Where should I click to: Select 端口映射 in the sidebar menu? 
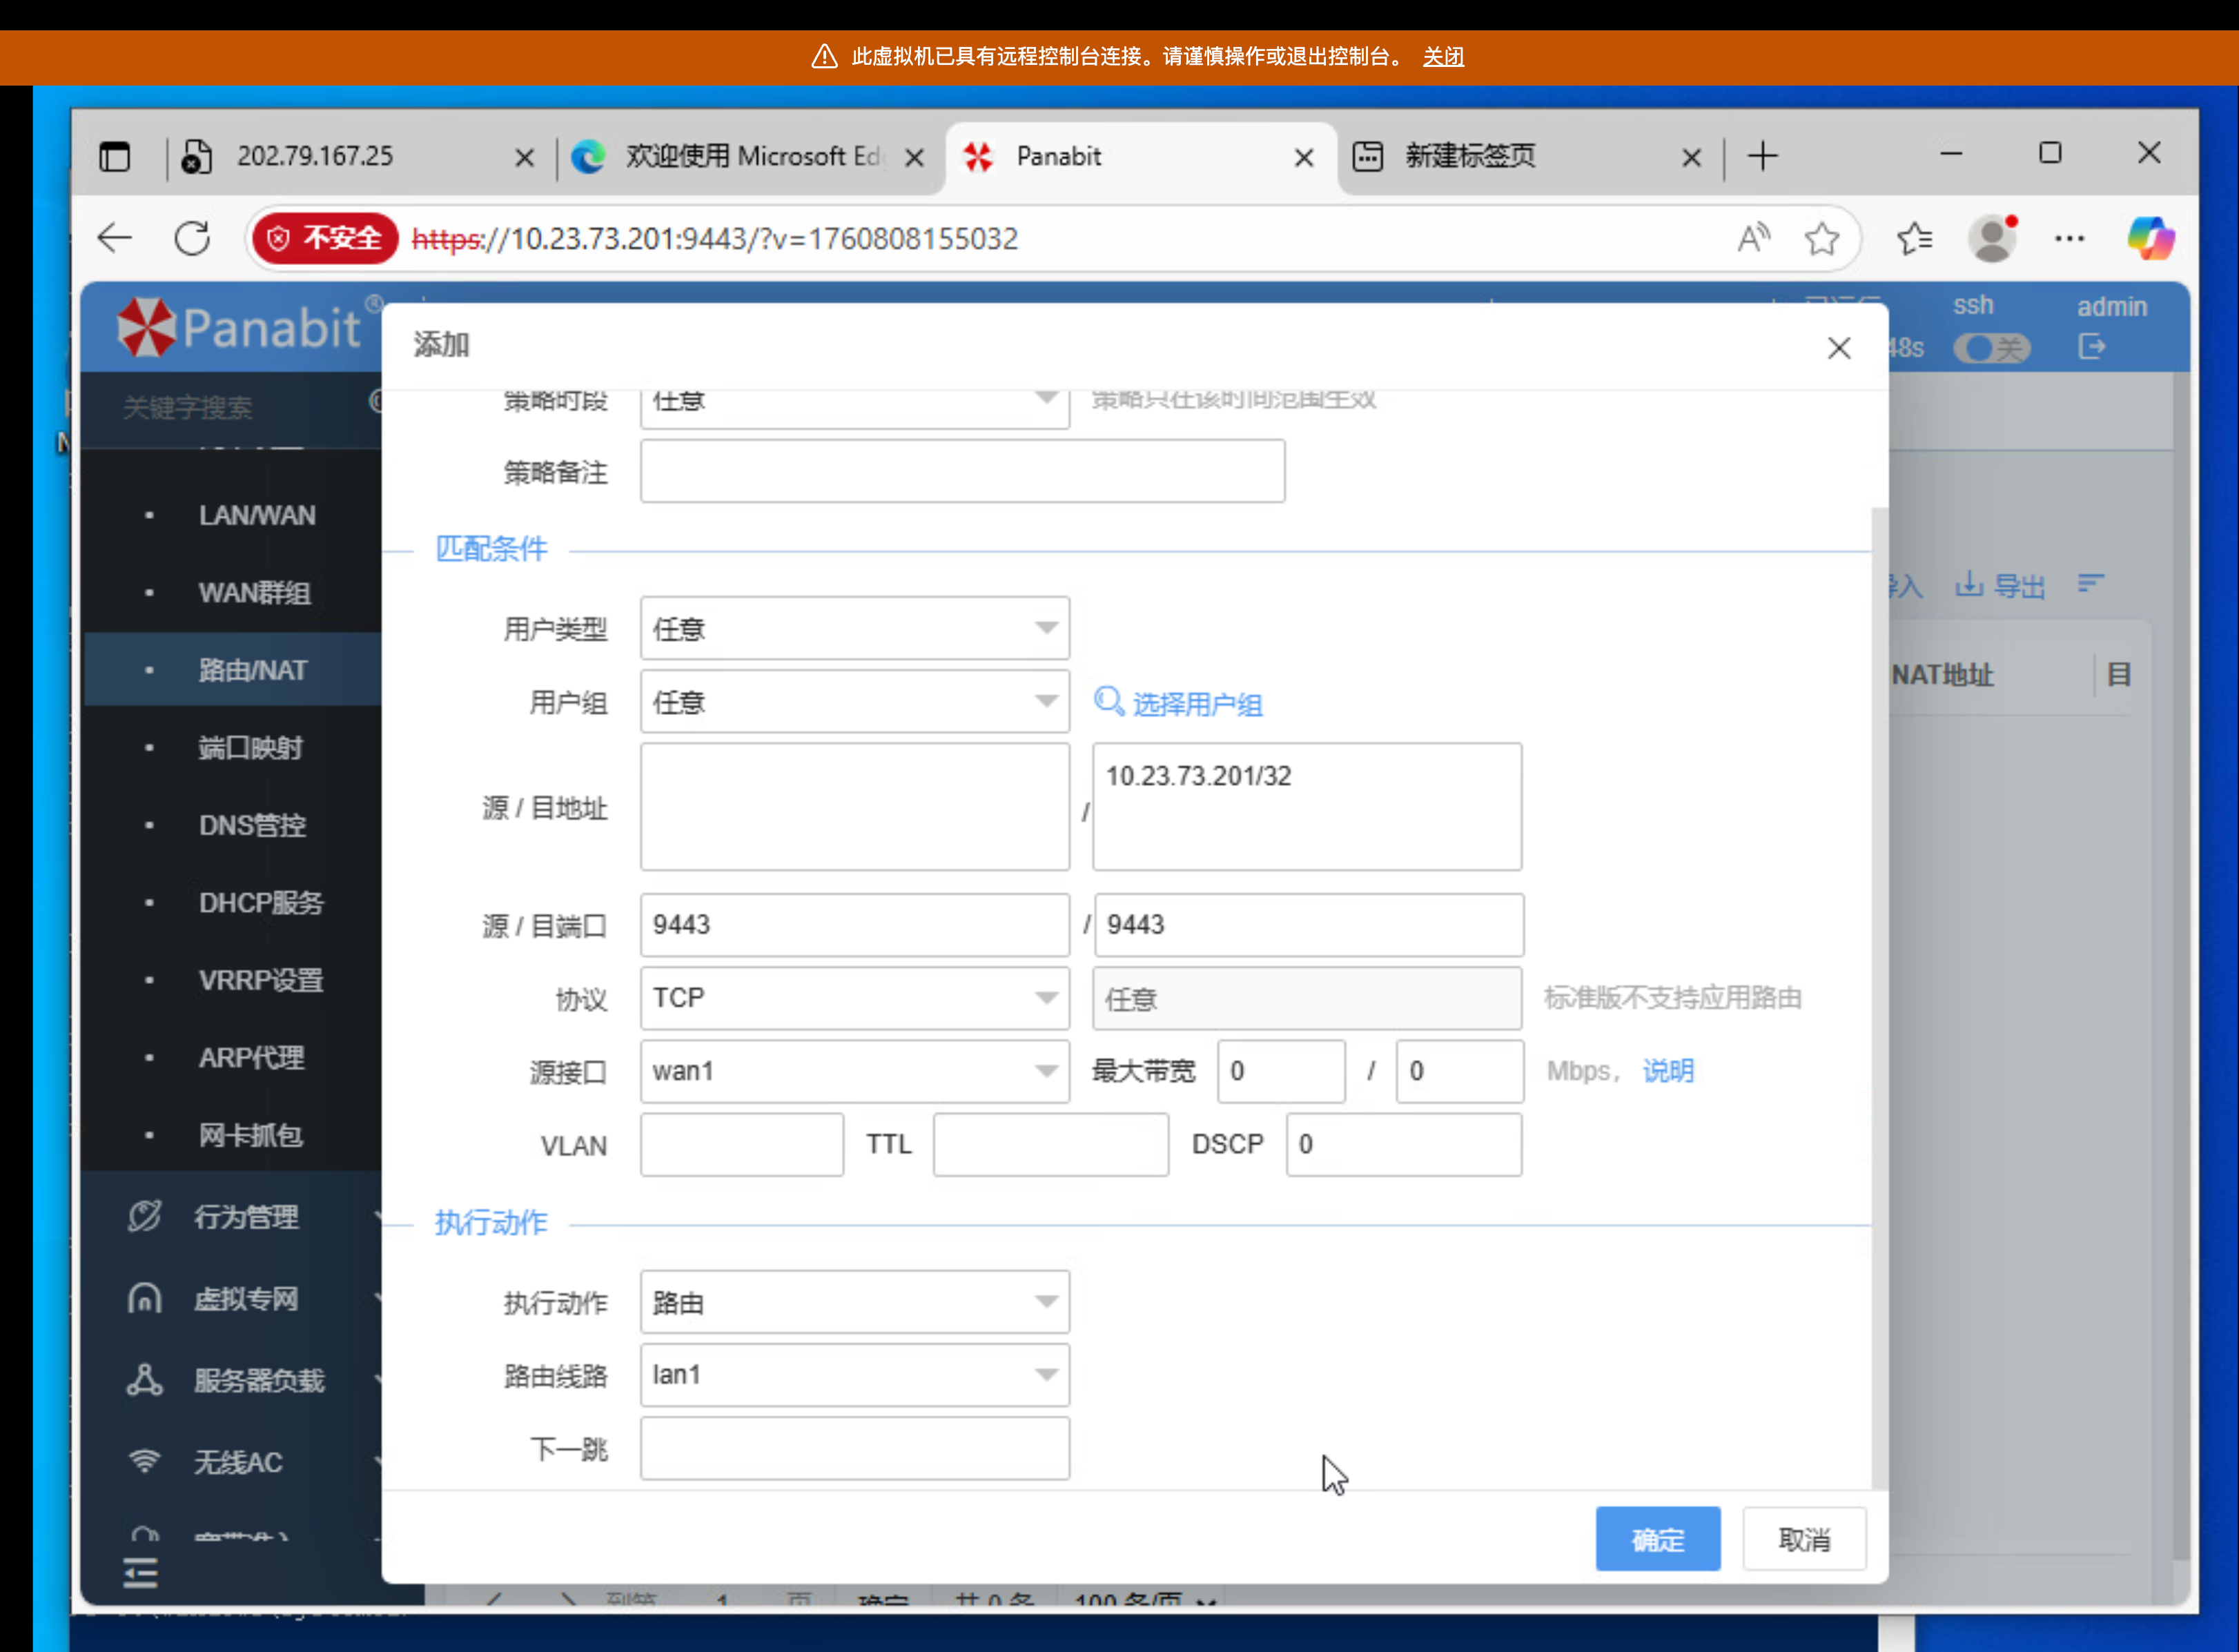coord(250,748)
